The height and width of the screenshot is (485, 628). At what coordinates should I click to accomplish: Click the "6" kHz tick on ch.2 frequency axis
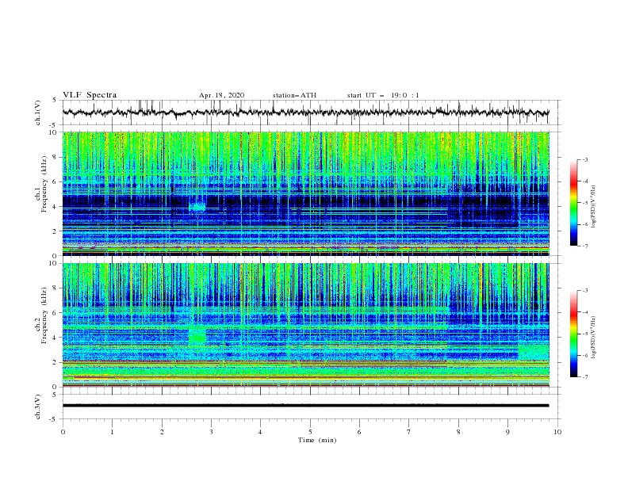point(56,313)
